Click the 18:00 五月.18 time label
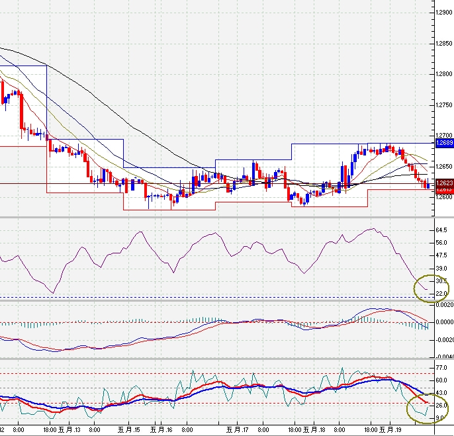 tap(307, 429)
